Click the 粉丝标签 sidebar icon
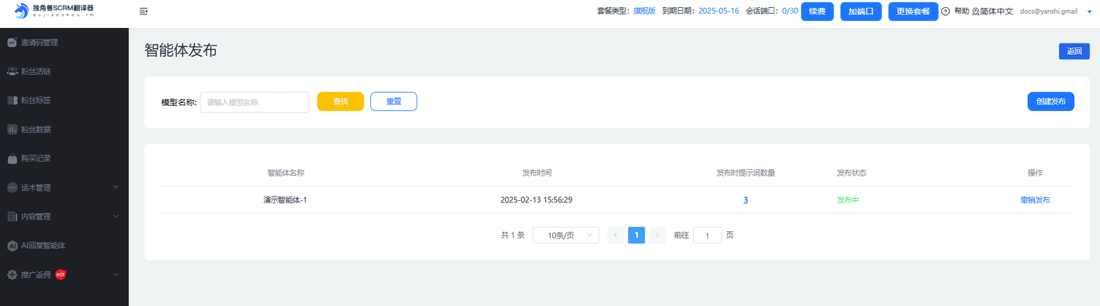This screenshot has width=1100, height=306. 12,100
